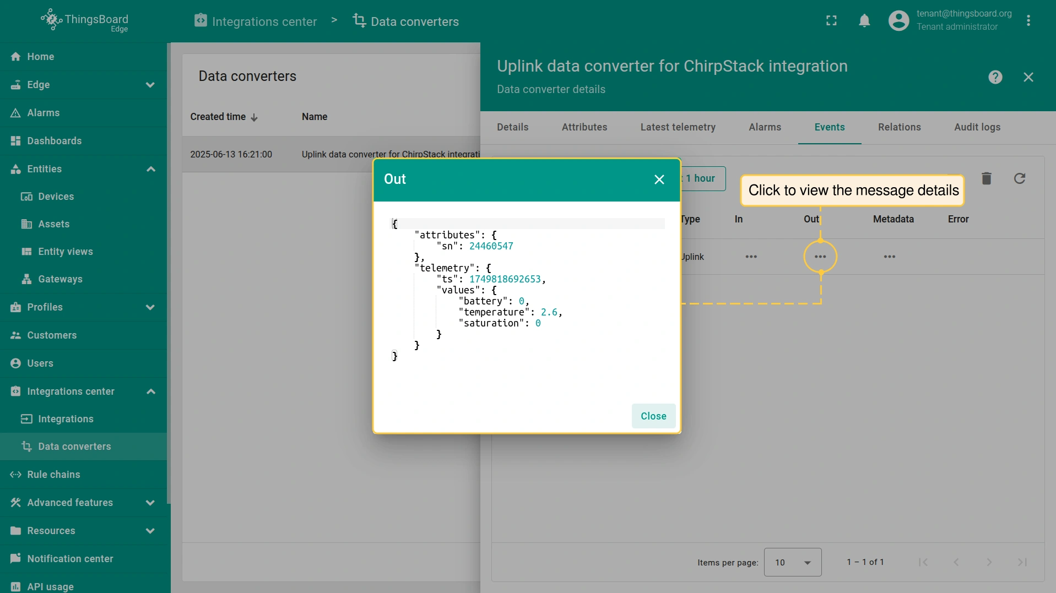Open the three-dot menu in top bar

(x=1028, y=21)
